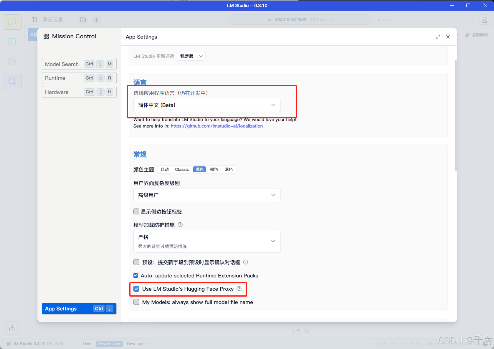This screenshot has width=494, height=349.
Task: Switch to Power User mode in status bar
Action: [x=109, y=344]
